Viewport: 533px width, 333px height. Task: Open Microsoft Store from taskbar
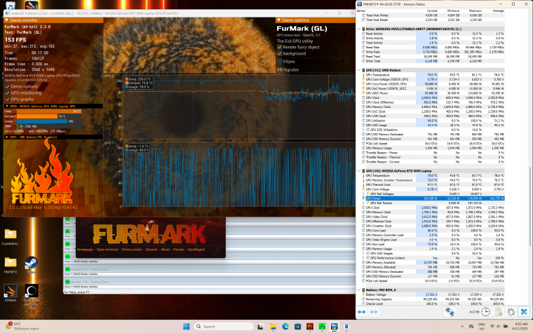coord(297,327)
